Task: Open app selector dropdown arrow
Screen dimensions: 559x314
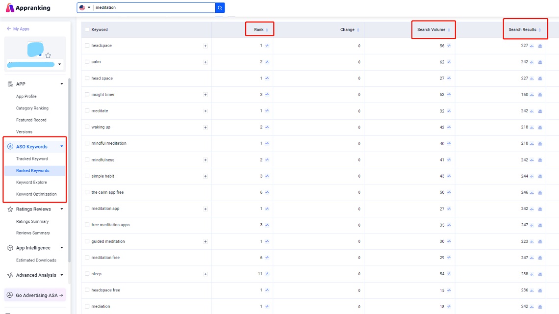Action: 59,65
